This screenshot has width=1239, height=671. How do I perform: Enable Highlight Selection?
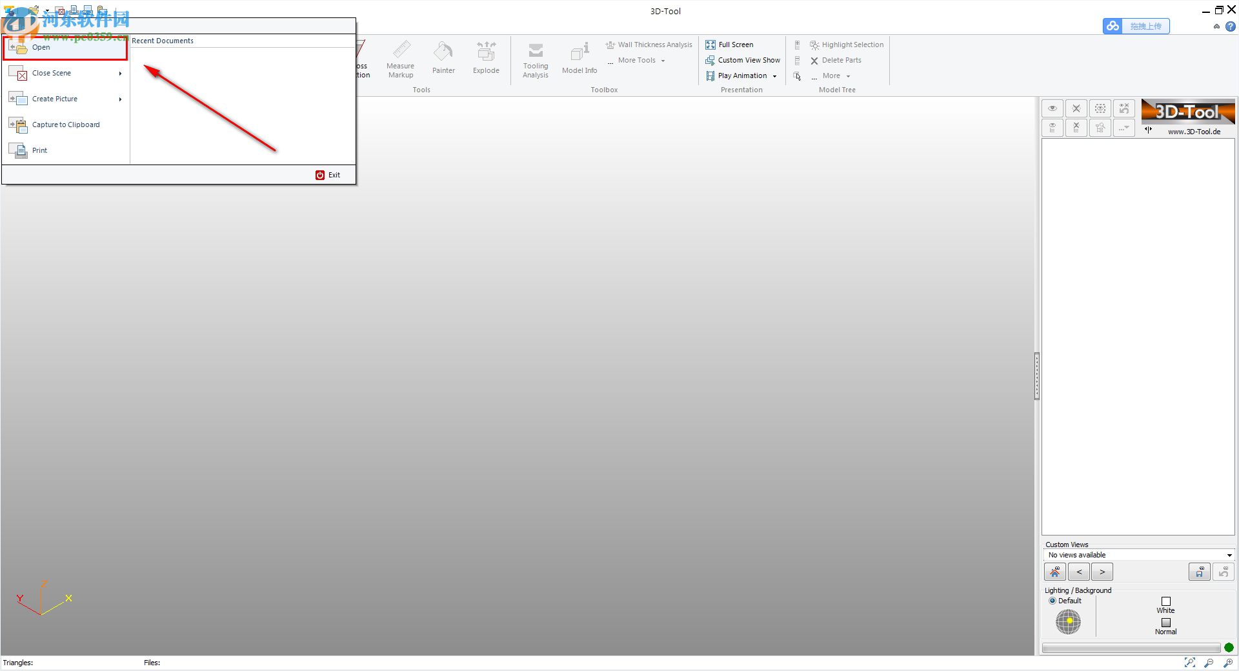(x=847, y=45)
